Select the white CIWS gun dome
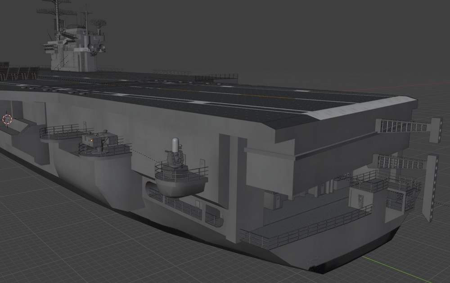 click(175, 145)
